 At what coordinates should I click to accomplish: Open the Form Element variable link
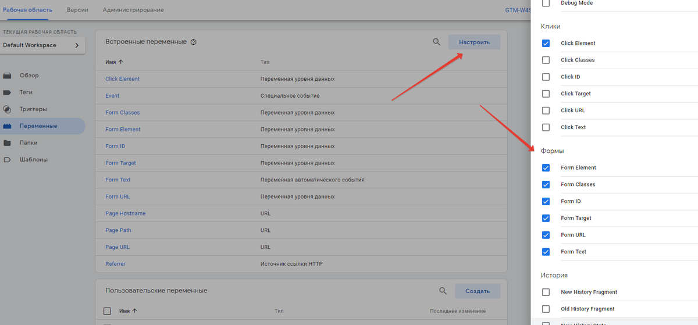click(x=123, y=130)
